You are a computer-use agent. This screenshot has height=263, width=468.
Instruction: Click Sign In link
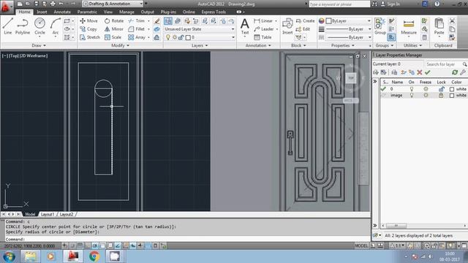coord(390,4)
